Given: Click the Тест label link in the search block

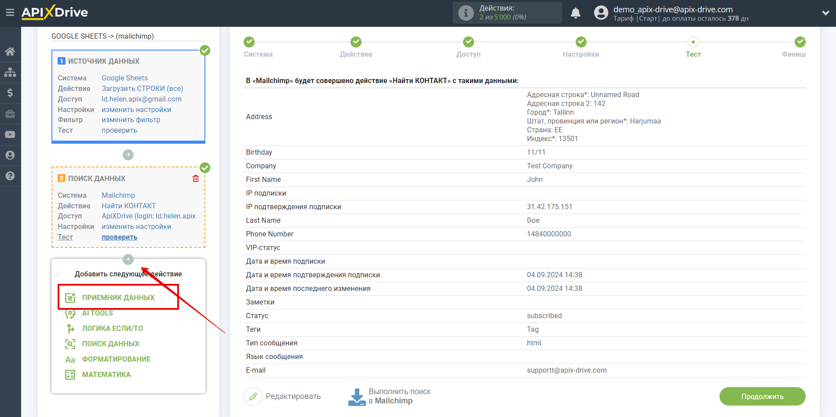Looking at the screenshot, I should click(65, 237).
